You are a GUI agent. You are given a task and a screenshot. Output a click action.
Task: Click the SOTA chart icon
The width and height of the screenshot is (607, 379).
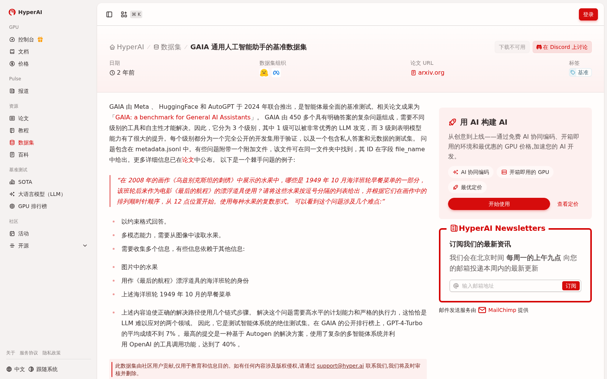(x=12, y=182)
